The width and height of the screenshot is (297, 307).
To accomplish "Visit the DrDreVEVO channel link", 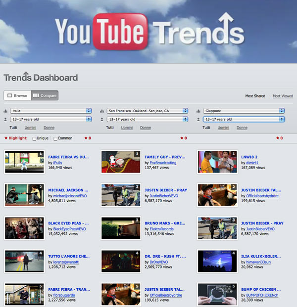I will (x=159, y=262).
